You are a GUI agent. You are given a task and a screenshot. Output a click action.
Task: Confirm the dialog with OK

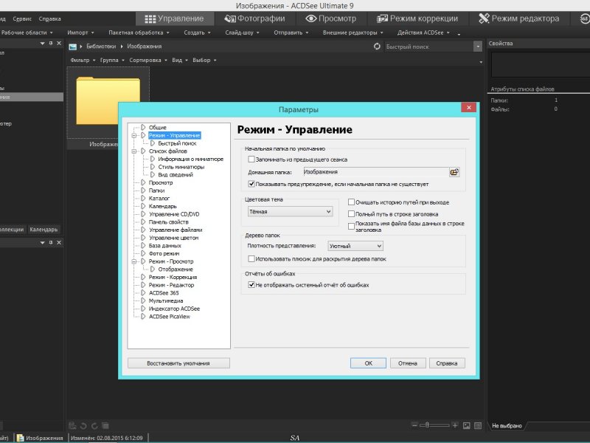pyautogui.click(x=368, y=363)
